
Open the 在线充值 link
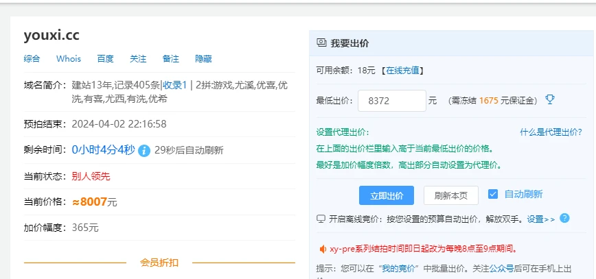tap(404, 71)
